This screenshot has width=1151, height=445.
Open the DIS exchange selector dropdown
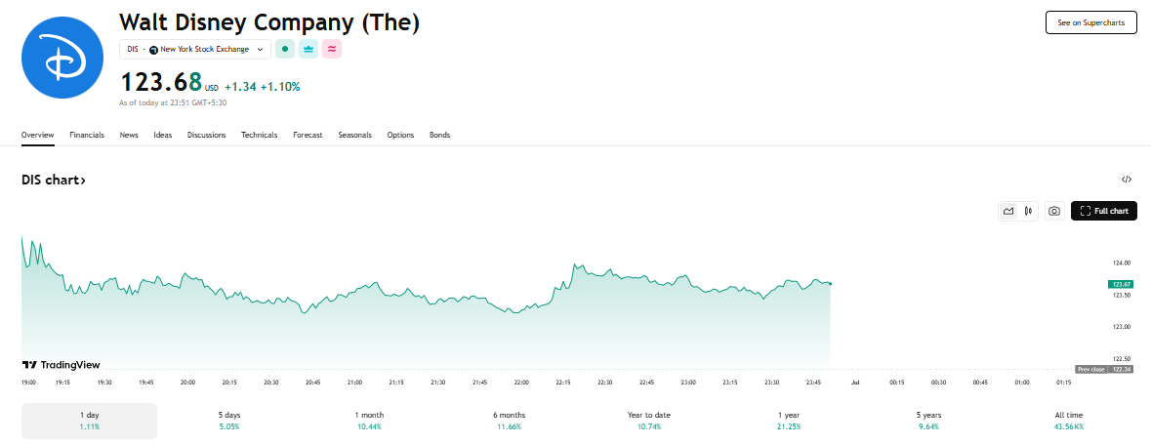(x=195, y=49)
